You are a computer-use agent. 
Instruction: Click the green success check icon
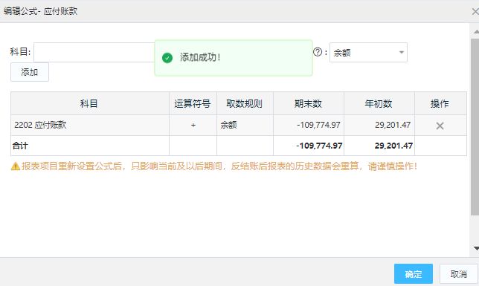(167, 58)
